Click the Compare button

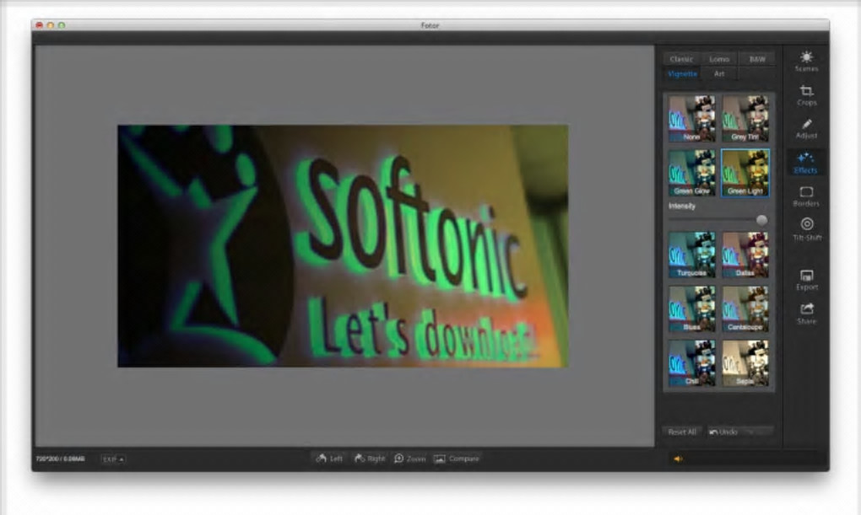[x=457, y=459]
